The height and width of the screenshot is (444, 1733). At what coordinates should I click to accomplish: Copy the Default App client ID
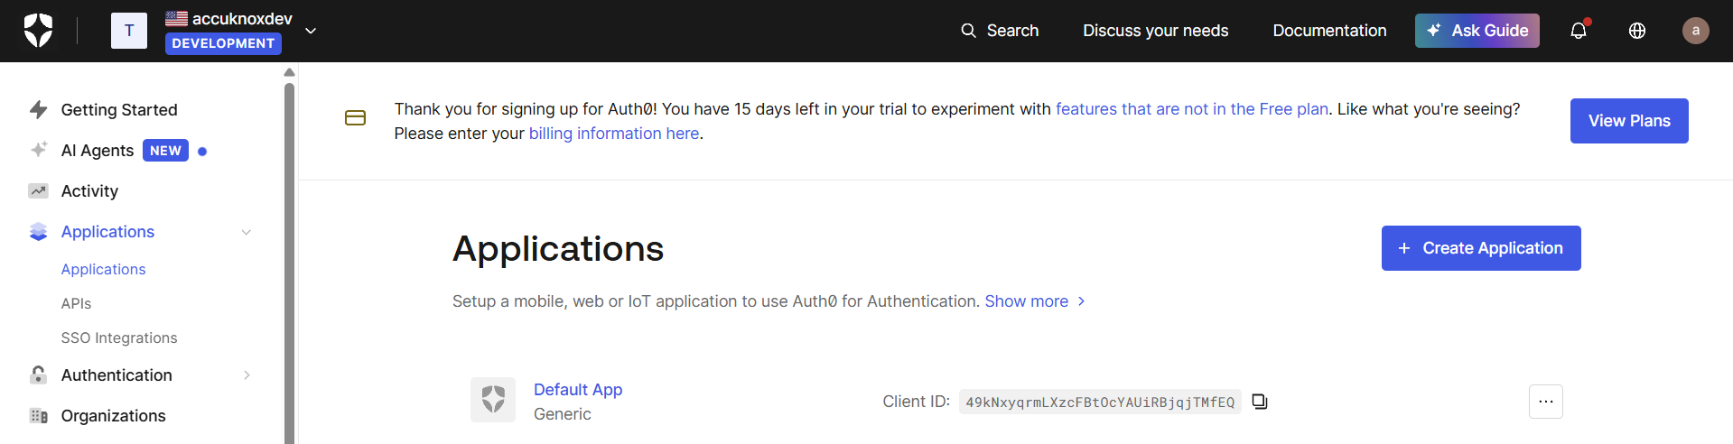point(1260,402)
